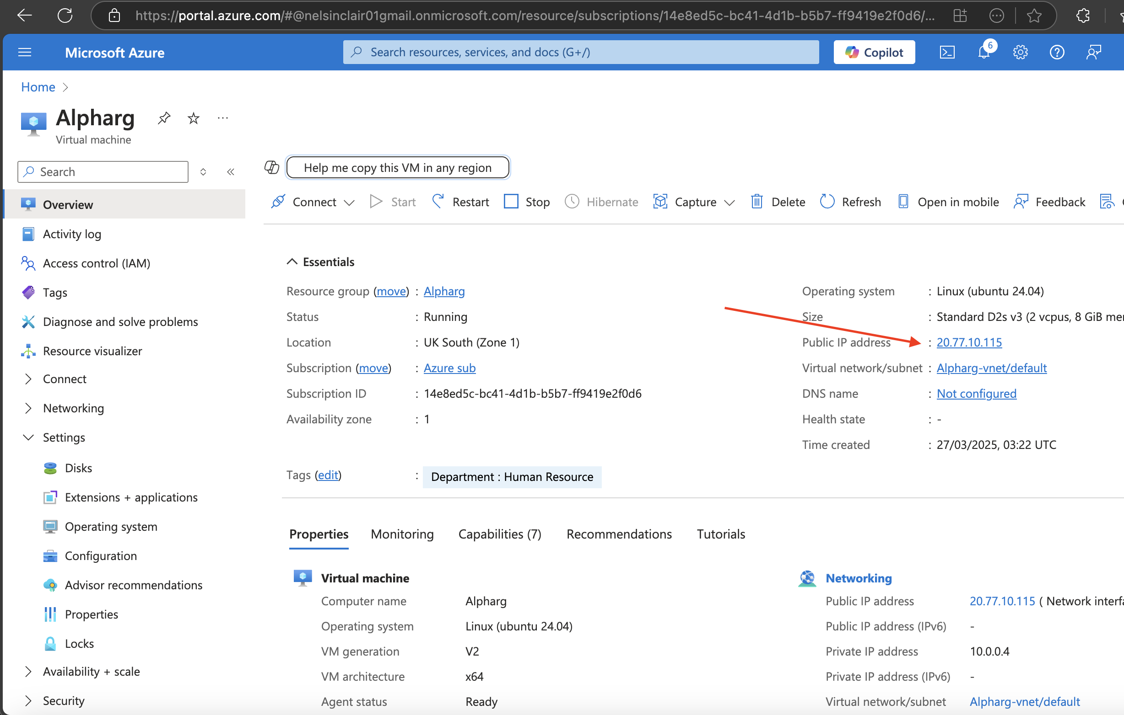Go back with the browser back arrow
Viewport: 1124px width, 715px height.
pyautogui.click(x=24, y=16)
